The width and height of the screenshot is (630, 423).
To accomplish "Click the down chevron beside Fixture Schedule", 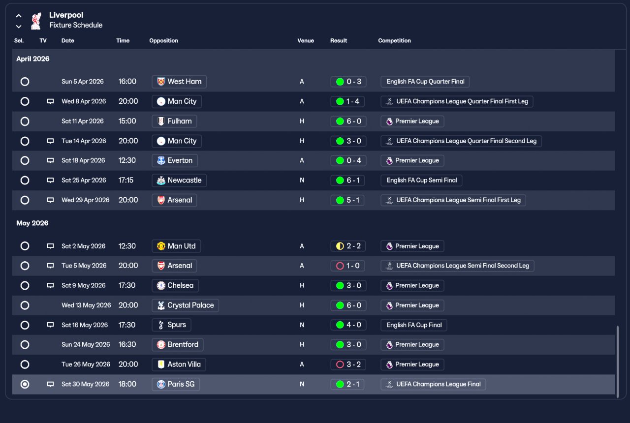I will pyautogui.click(x=19, y=27).
